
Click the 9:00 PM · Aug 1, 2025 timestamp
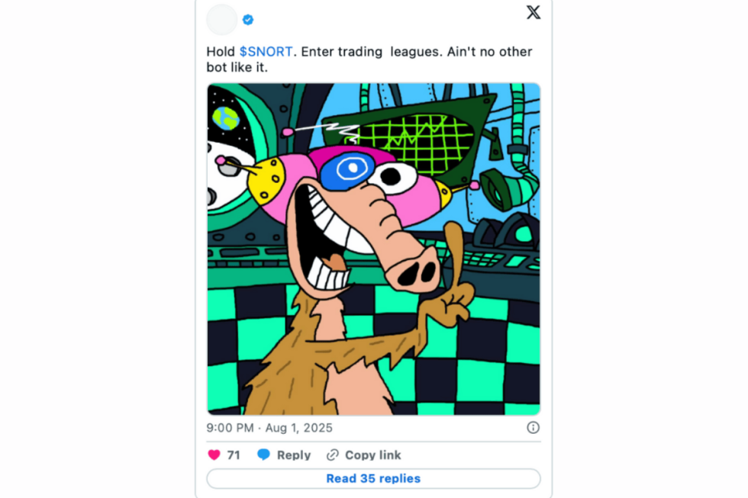[269, 428]
